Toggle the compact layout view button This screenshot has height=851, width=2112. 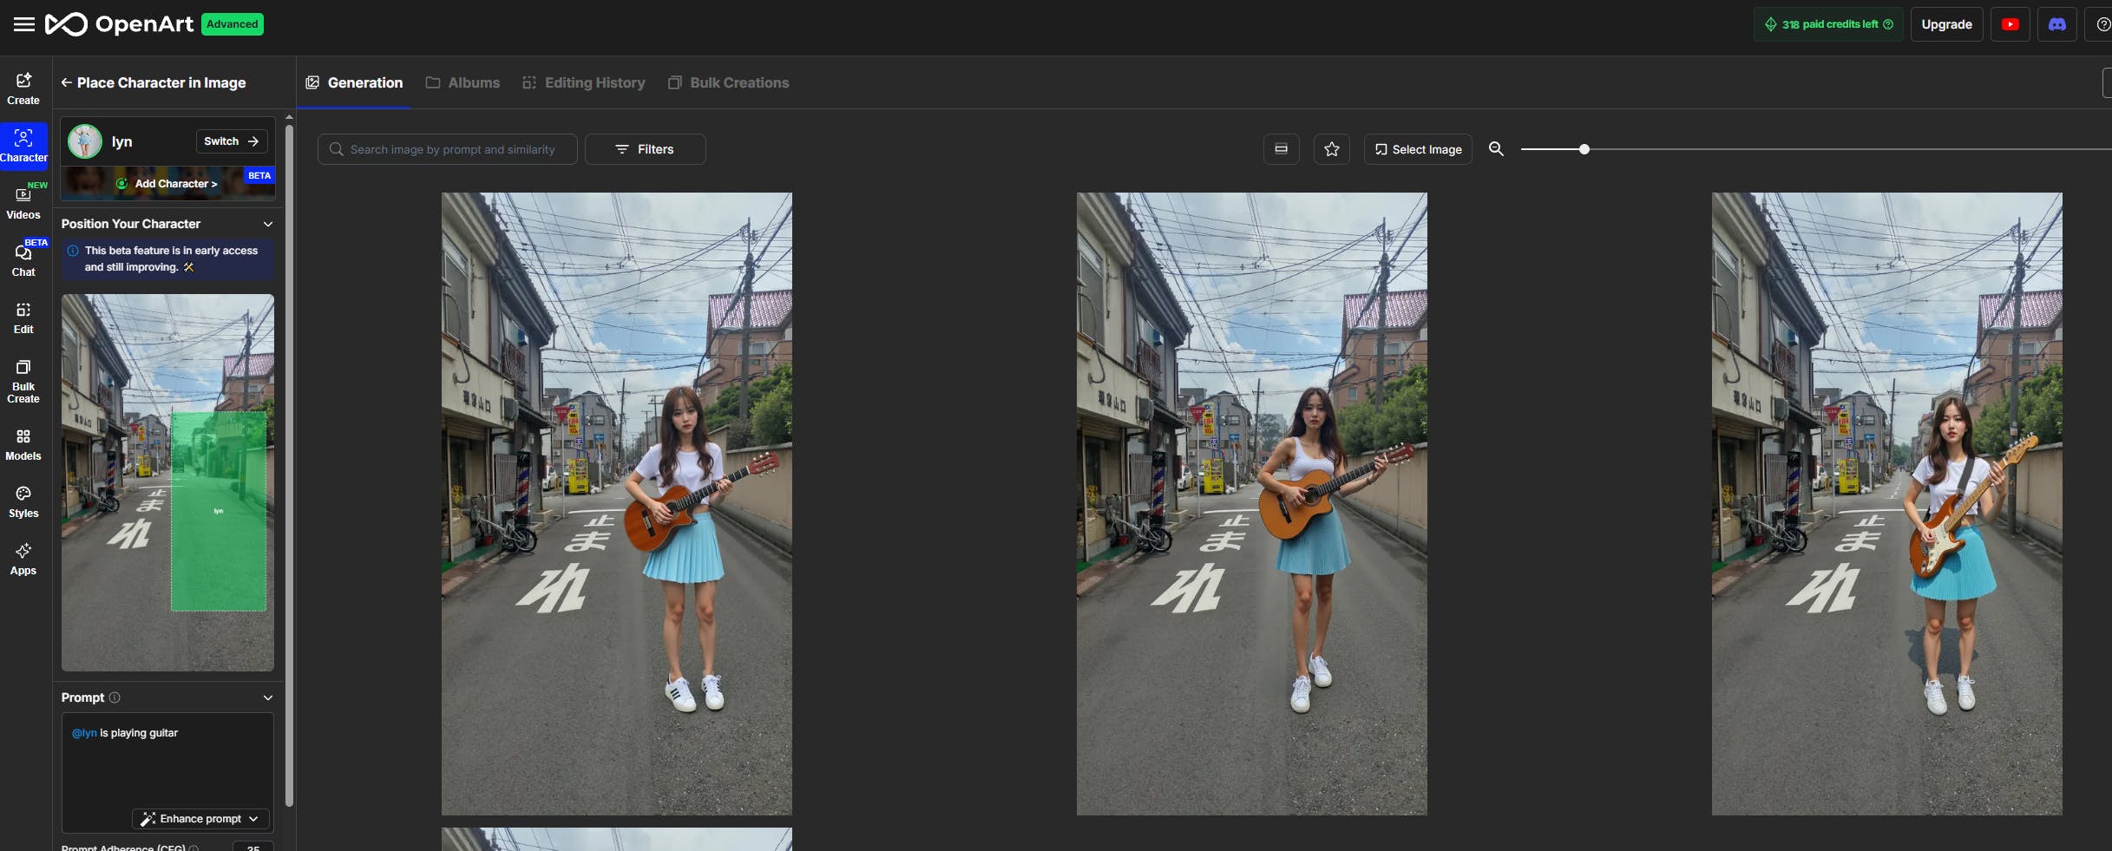pyautogui.click(x=1281, y=149)
